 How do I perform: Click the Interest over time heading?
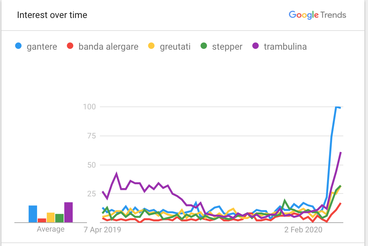(x=52, y=15)
